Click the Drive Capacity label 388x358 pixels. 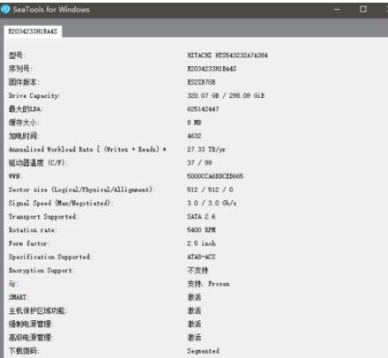coord(34,96)
